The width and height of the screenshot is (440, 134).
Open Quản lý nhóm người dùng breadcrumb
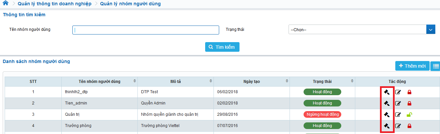(x=130, y=4)
